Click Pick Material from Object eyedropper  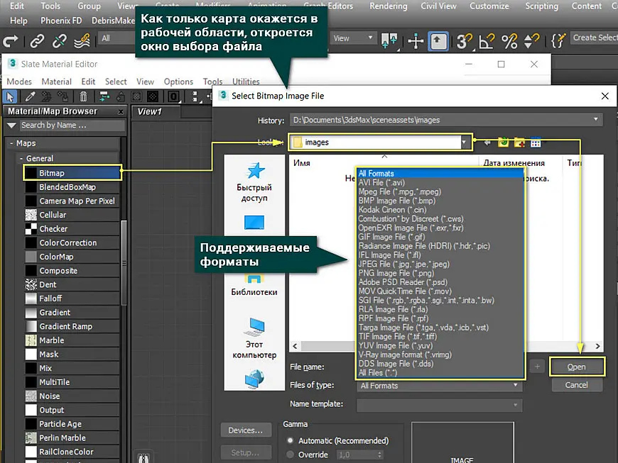[x=30, y=96]
